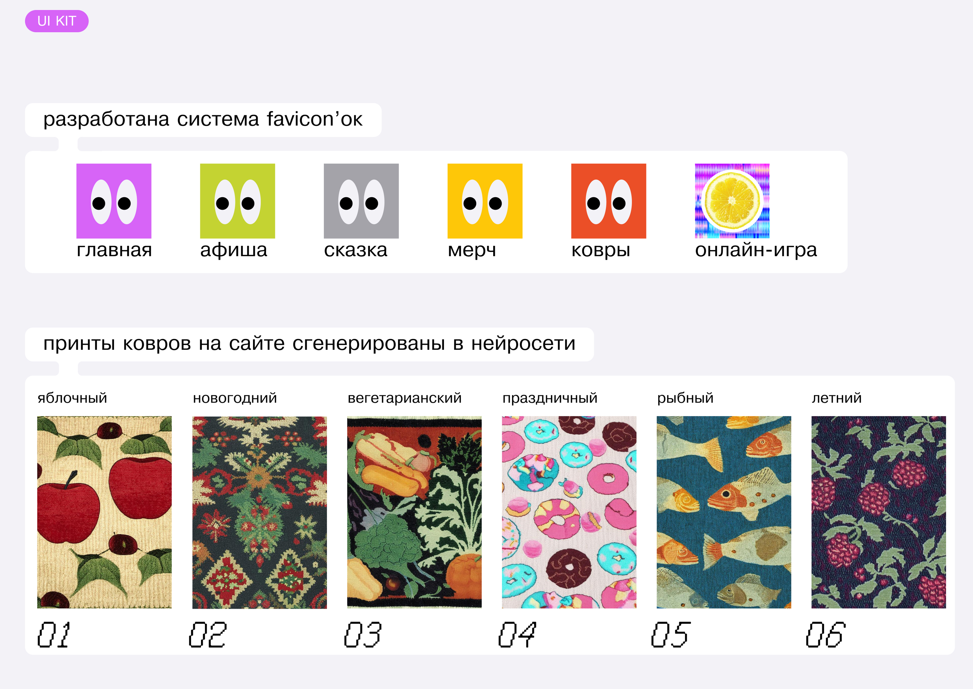Select the яблочный apple carpet print
The height and width of the screenshot is (689, 973).
click(x=104, y=512)
